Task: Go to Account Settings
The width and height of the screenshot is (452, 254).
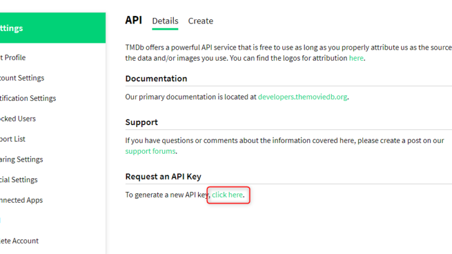Action: coord(22,78)
